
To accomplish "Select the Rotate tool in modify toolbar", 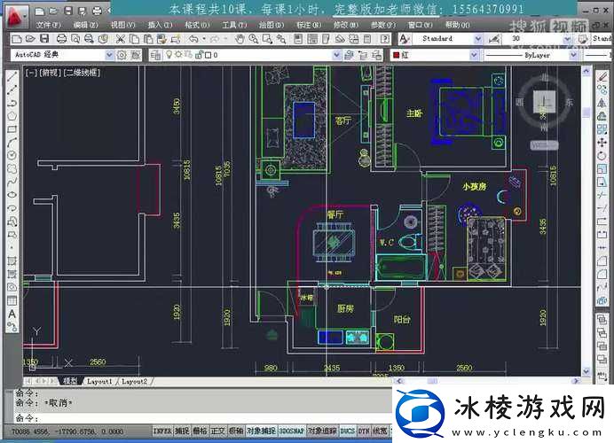I will pyautogui.click(x=602, y=156).
